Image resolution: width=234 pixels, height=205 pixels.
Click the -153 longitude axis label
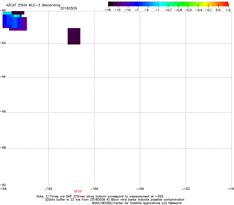[x=186, y=189]
